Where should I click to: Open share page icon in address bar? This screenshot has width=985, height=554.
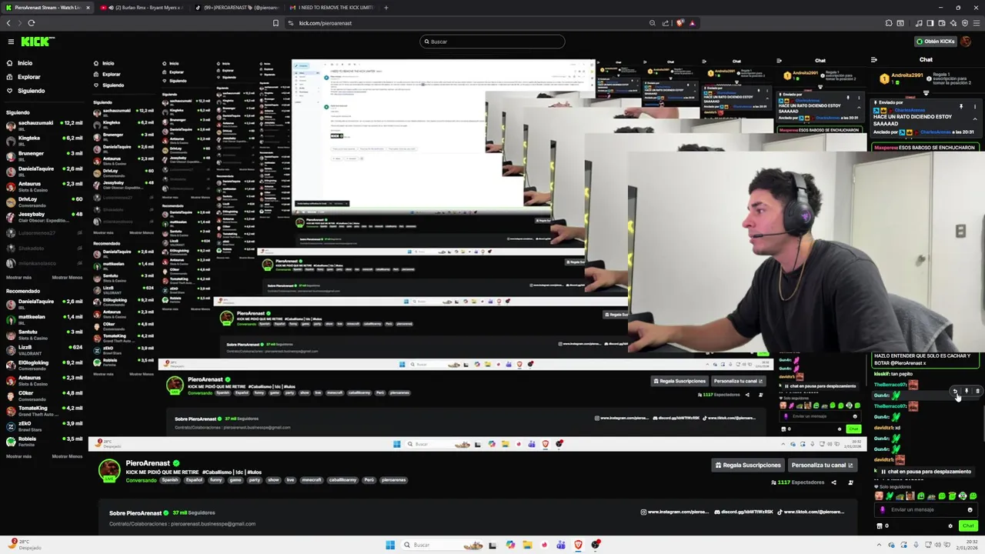click(666, 23)
